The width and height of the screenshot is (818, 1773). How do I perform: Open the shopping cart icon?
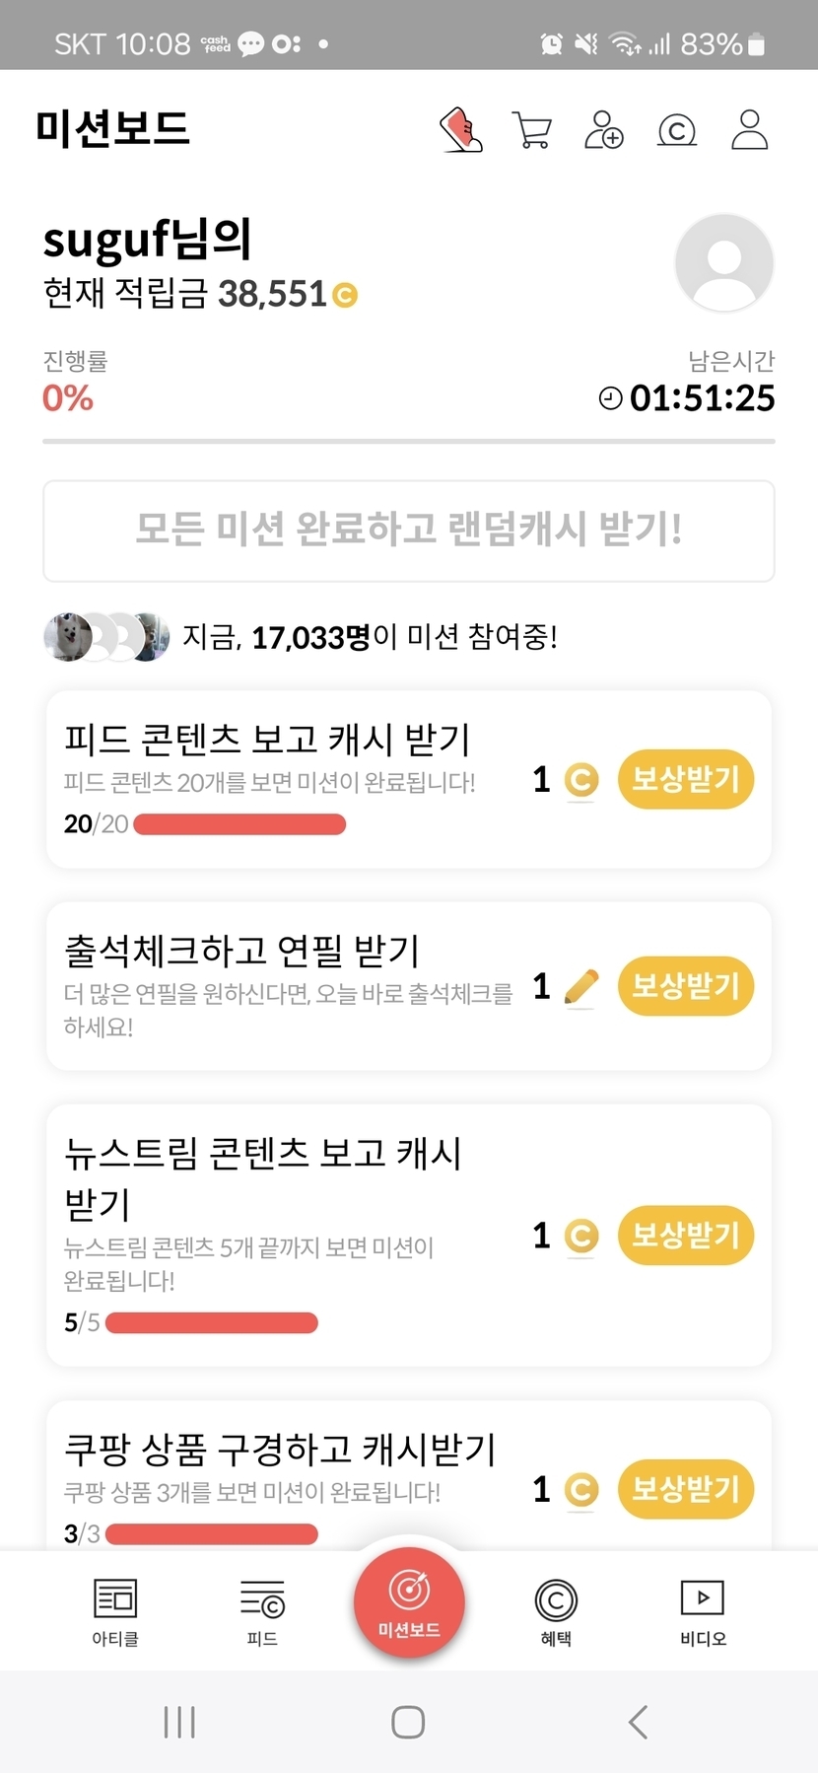click(x=532, y=130)
